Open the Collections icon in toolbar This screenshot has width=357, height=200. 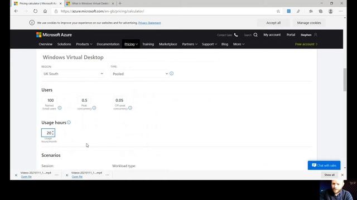coord(321,11)
